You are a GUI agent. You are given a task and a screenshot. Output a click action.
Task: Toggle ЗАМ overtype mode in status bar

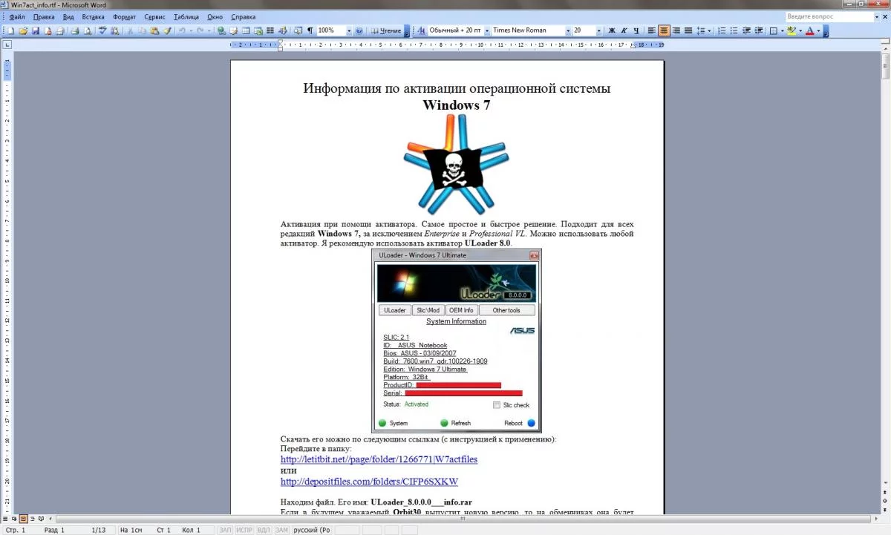click(281, 530)
